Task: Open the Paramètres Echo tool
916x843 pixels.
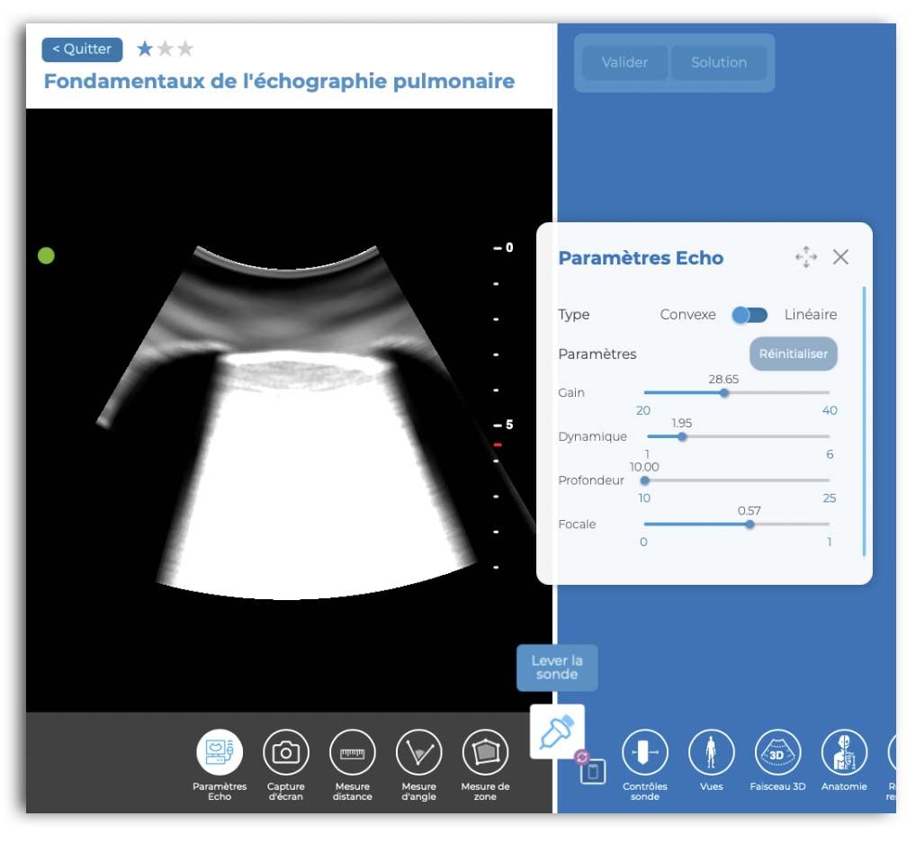Action: 220,752
